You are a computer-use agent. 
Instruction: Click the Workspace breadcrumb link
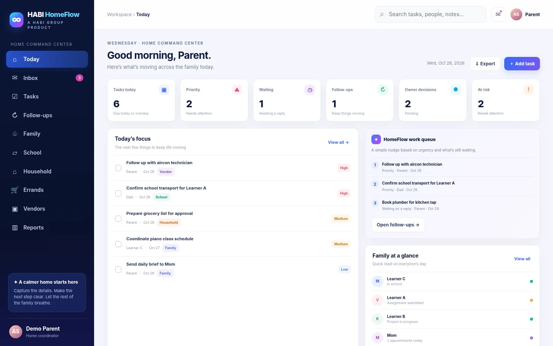(x=119, y=15)
